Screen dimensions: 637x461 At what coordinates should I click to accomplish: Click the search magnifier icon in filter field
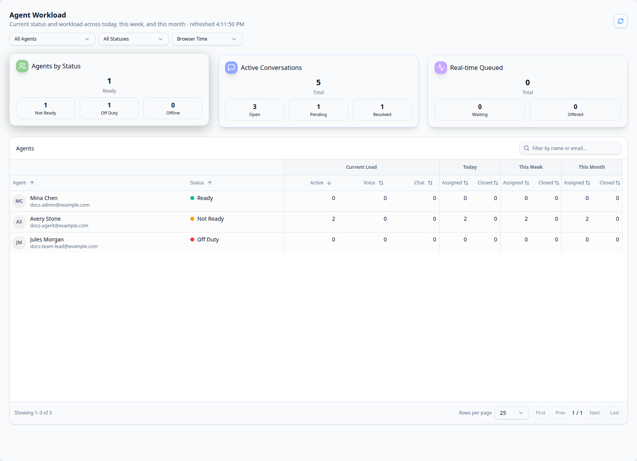tap(526, 148)
